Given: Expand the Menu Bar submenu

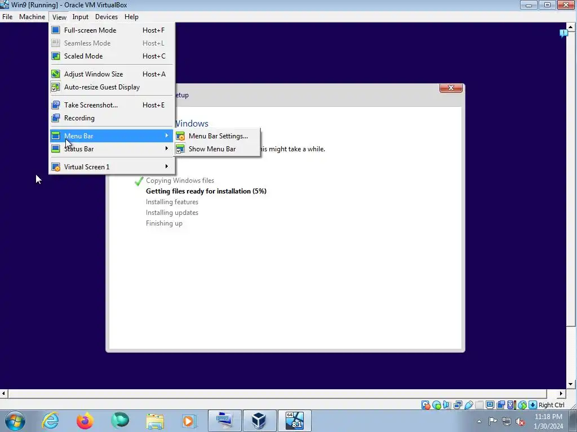Looking at the screenshot, I should pyautogui.click(x=112, y=136).
